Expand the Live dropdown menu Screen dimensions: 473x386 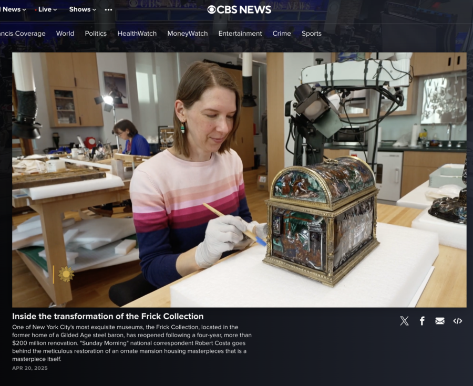tap(46, 9)
